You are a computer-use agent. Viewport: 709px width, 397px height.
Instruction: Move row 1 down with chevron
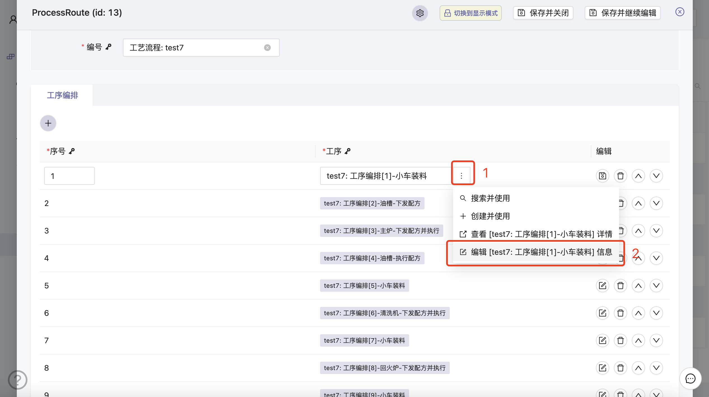[656, 176]
